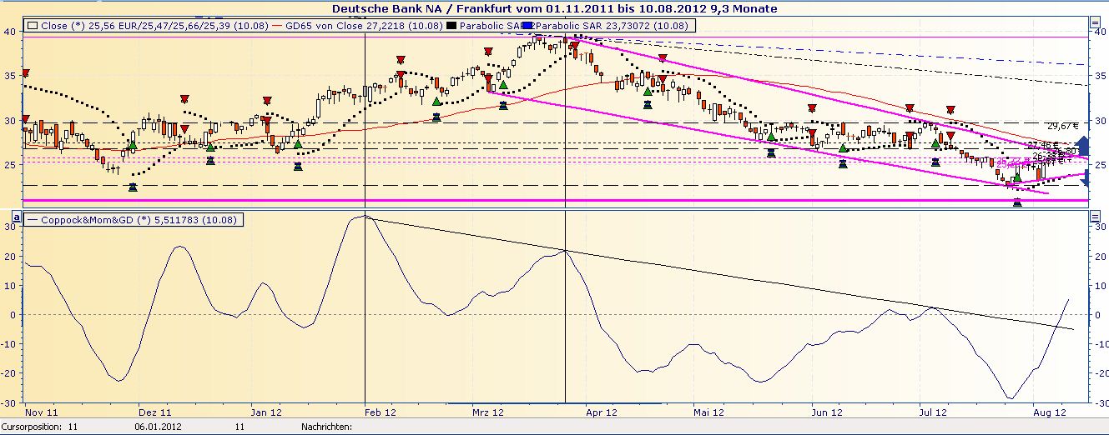Click the '29,67 €' price level label

(1063, 126)
